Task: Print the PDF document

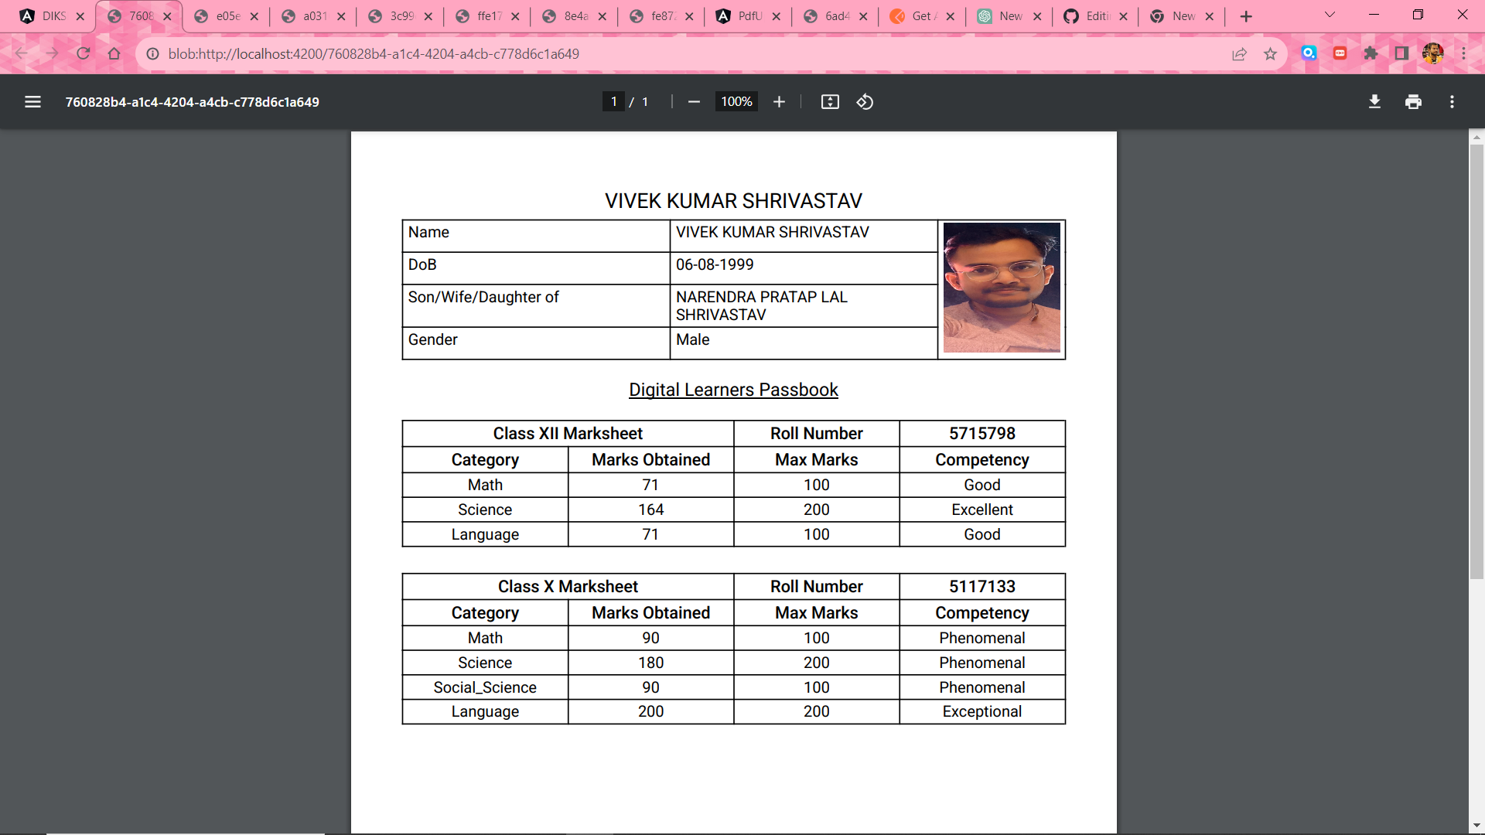Action: [x=1413, y=102]
